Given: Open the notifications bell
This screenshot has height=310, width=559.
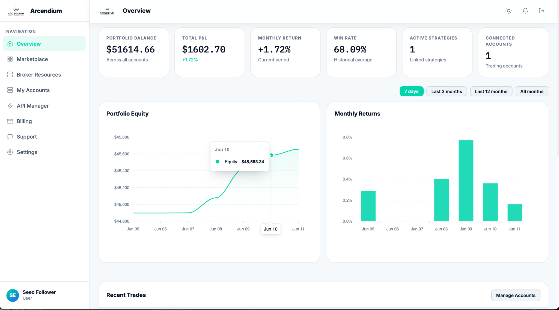Looking at the screenshot, I should click(525, 11).
